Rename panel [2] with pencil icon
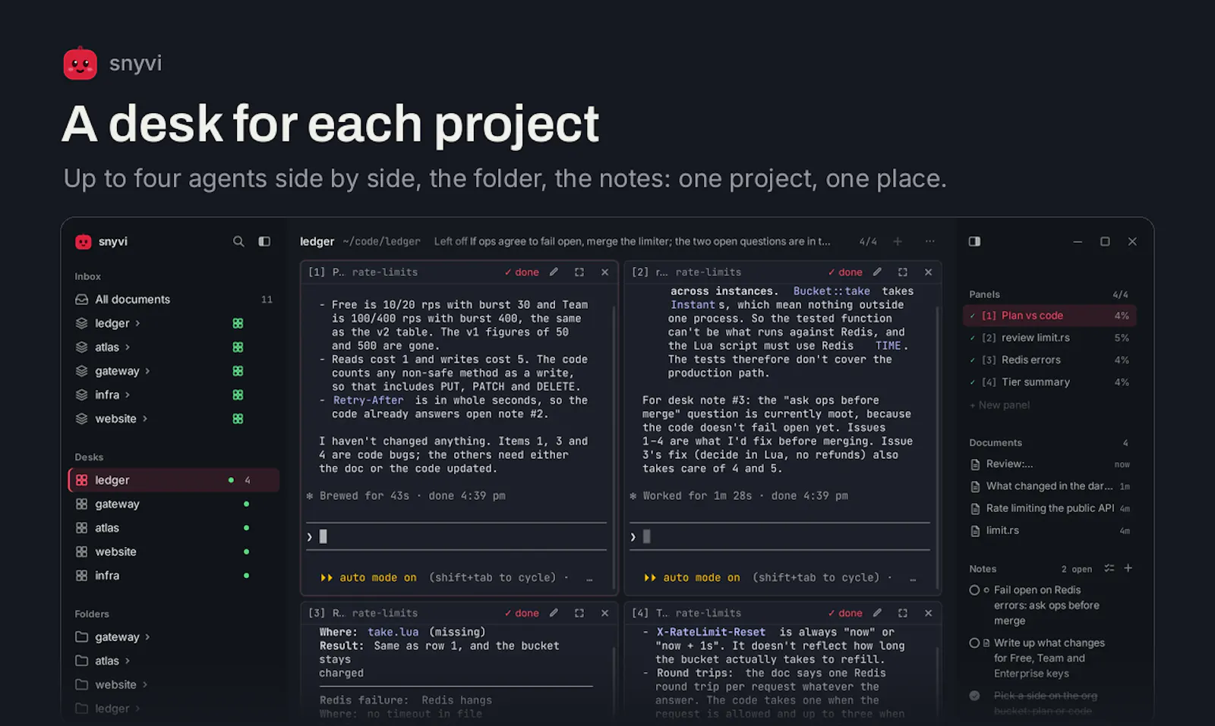 tap(877, 272)
